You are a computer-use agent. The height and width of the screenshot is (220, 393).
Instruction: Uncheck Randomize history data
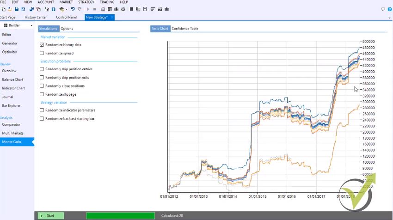coord(42,45)
